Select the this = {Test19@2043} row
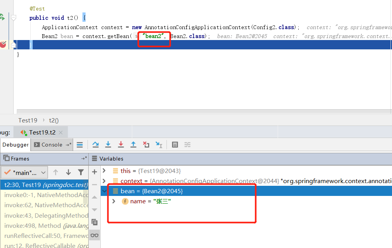 (246, 171)
